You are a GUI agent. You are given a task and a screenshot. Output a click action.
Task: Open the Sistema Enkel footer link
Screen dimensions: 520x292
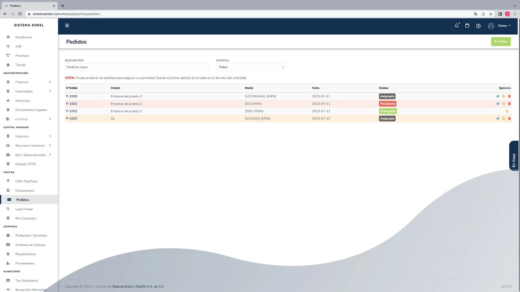coord(138,286)
